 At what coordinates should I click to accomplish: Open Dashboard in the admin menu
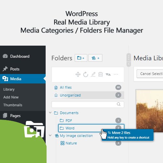click(x=23, y=56)
